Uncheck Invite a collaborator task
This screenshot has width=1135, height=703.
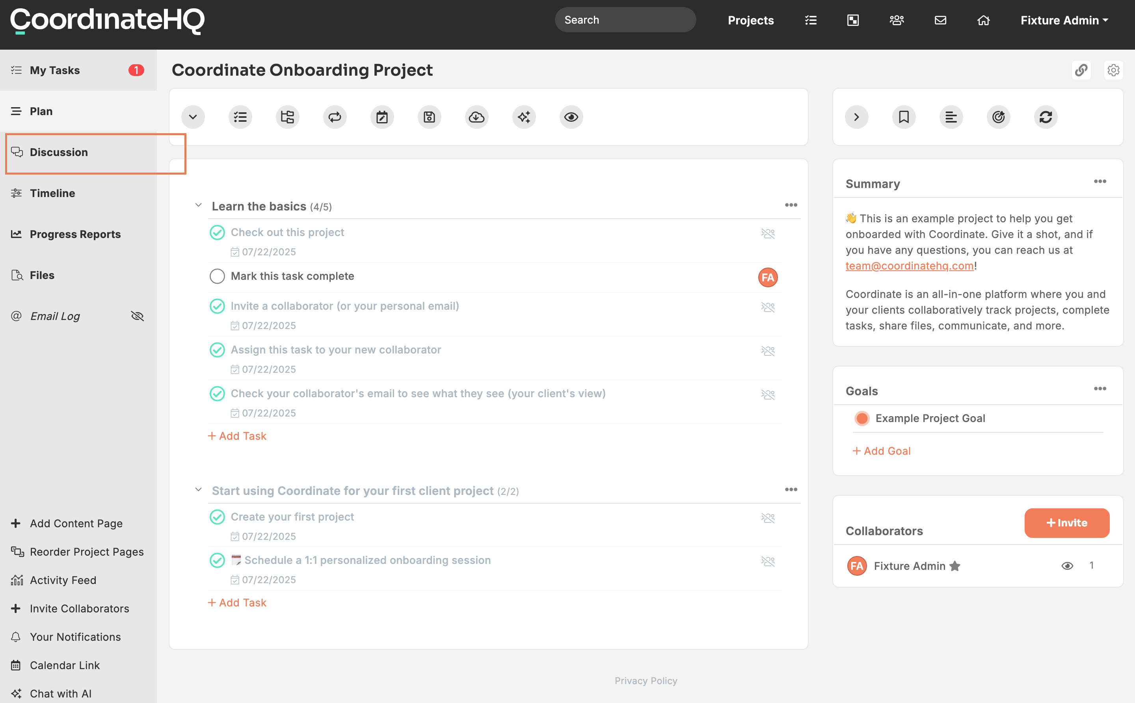click(217, 307)
